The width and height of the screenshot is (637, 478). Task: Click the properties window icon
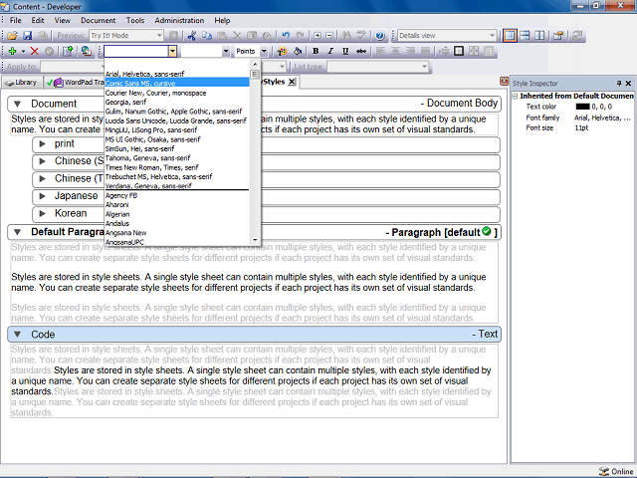point(558,36)
